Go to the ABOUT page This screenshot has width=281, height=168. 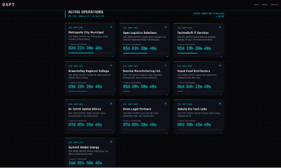click(264, 5)
